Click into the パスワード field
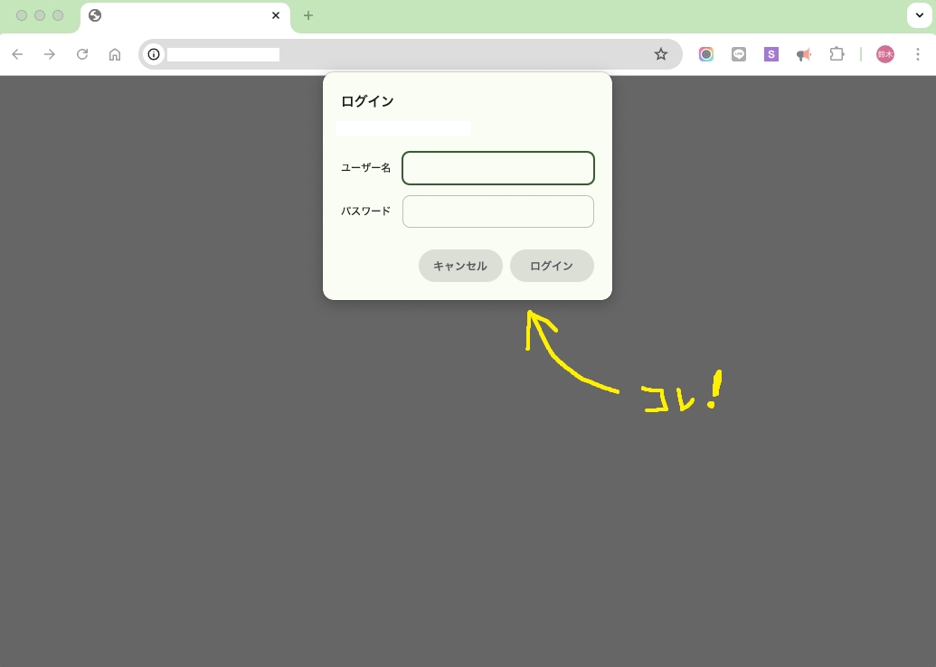This screenshot has height=667, width=936. [497, 211]
